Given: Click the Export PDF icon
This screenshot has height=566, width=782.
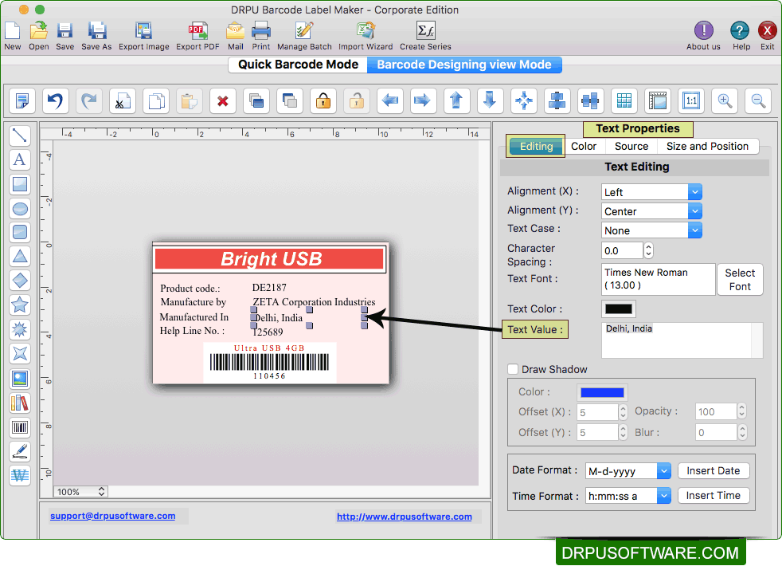Looking at the screenshot, I should coord(197,31).
